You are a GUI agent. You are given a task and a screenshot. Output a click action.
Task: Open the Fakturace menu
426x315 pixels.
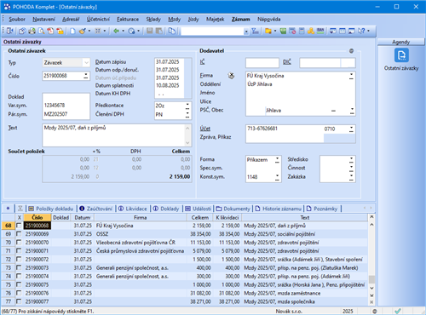point(128,20)
